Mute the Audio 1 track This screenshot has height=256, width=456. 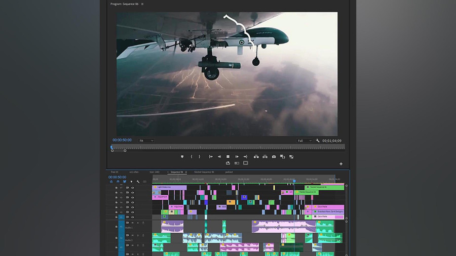click(x=132, y=223)
